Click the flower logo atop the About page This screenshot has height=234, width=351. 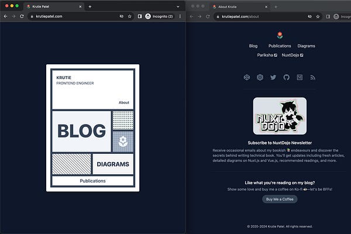[x=280, y=35]
